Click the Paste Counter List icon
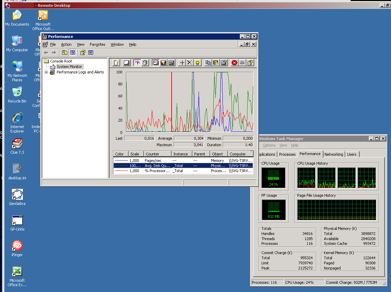Viewport: 391px width, 292px height. [216, 62]
